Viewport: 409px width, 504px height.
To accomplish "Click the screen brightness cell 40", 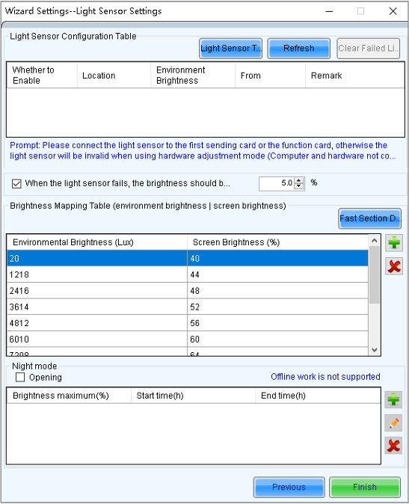I will 277,258.
